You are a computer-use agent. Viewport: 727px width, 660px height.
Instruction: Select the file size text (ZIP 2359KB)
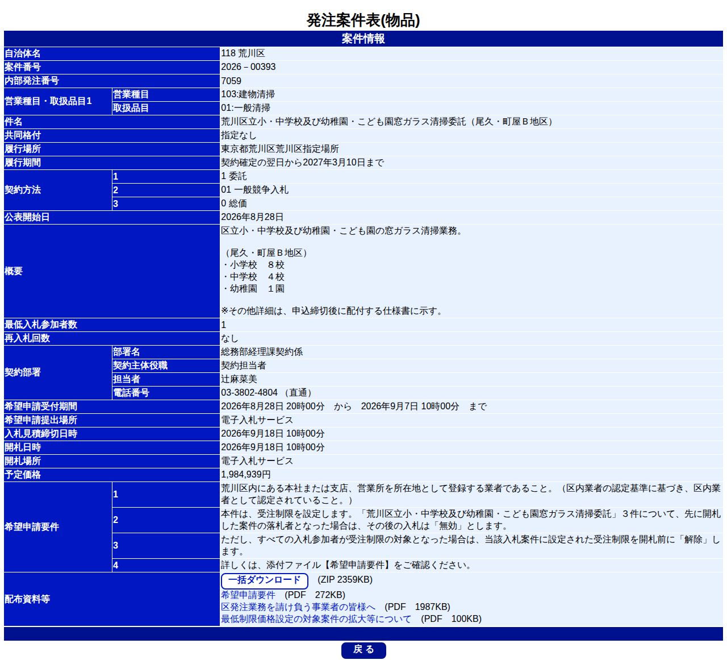pos(345,580)
